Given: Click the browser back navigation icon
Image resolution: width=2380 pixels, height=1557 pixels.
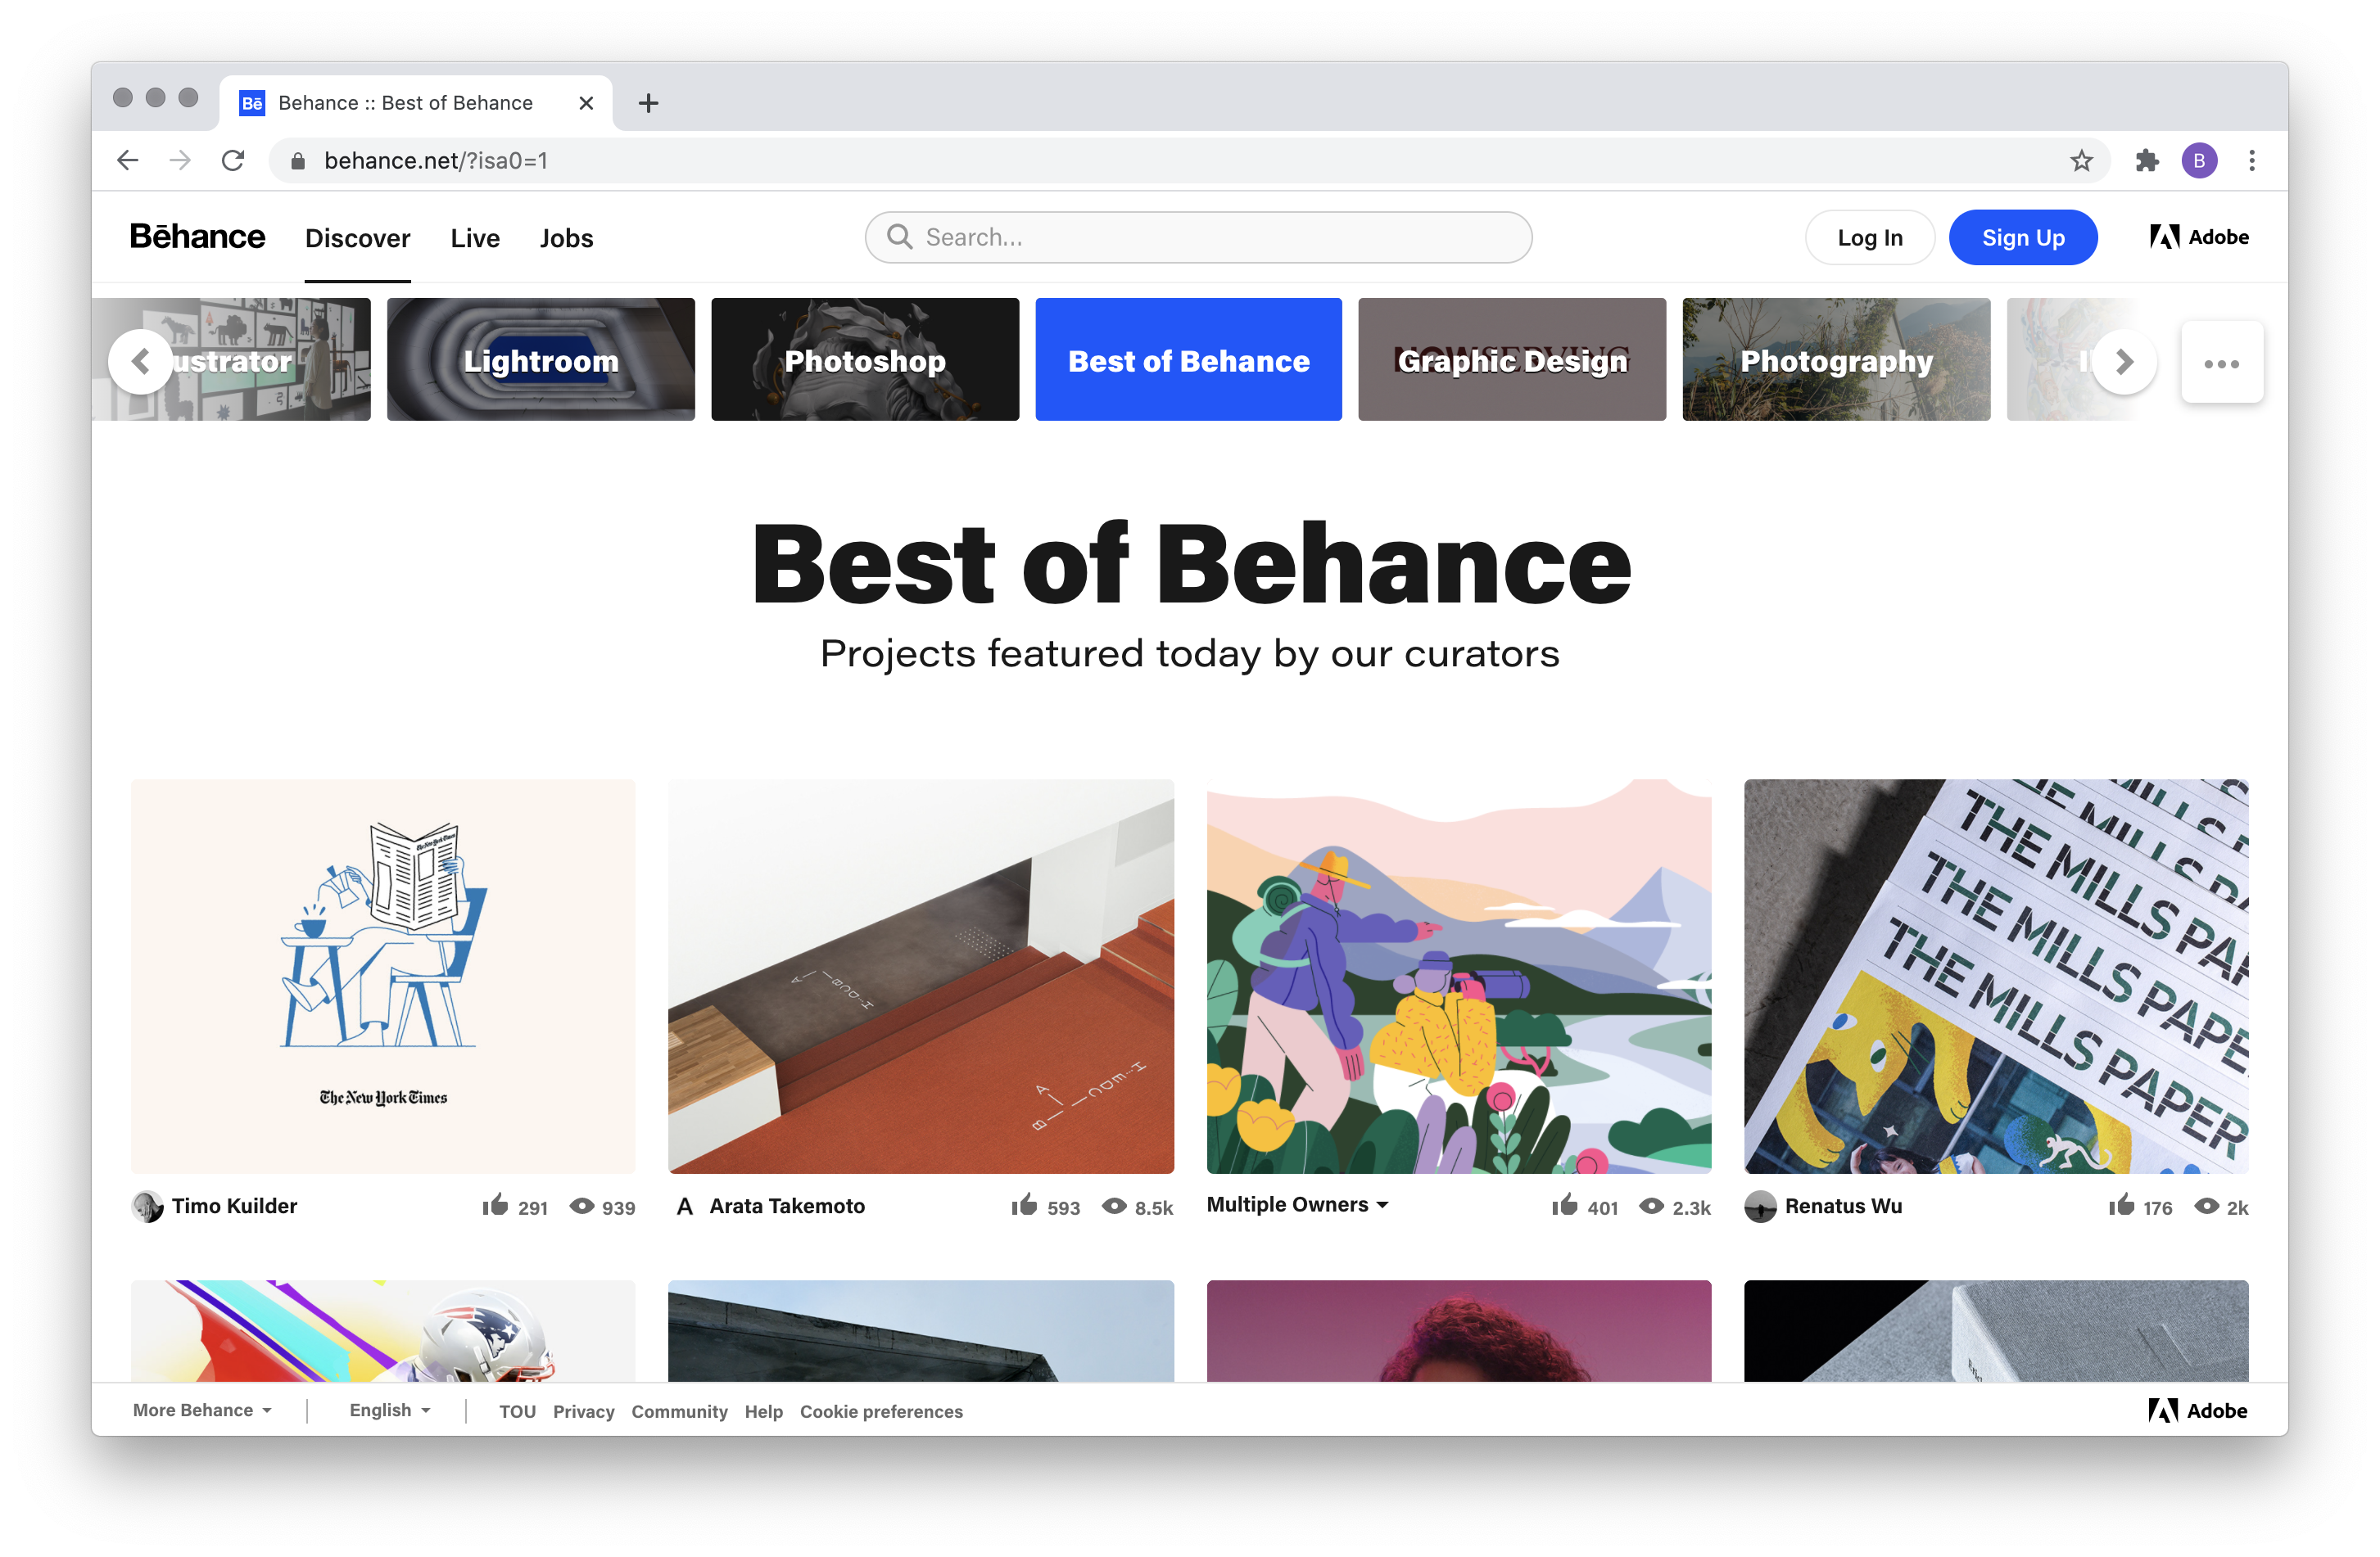Looking at the screenshot, I should point(130,160).
